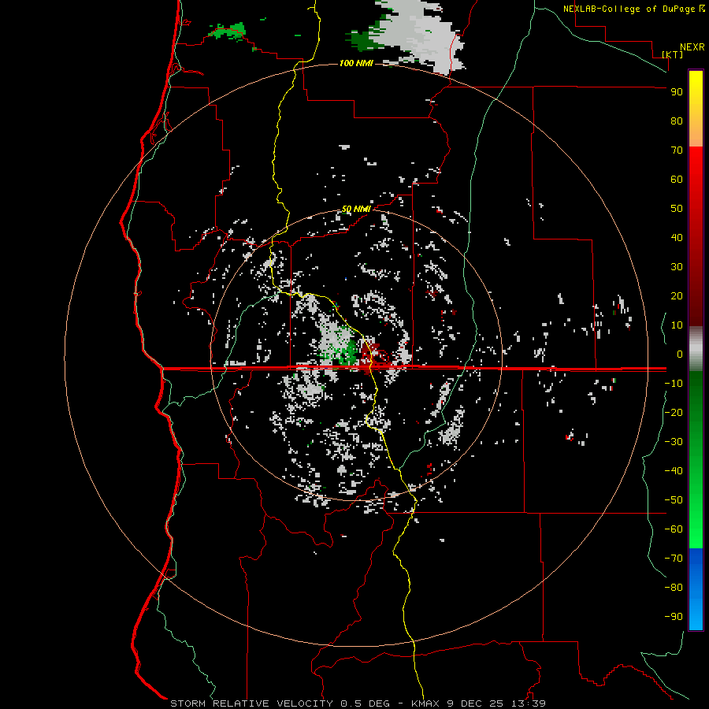709x709 pixels.
Task: Click the 60 value on velocity scale
Action: [x=677, y=180]
